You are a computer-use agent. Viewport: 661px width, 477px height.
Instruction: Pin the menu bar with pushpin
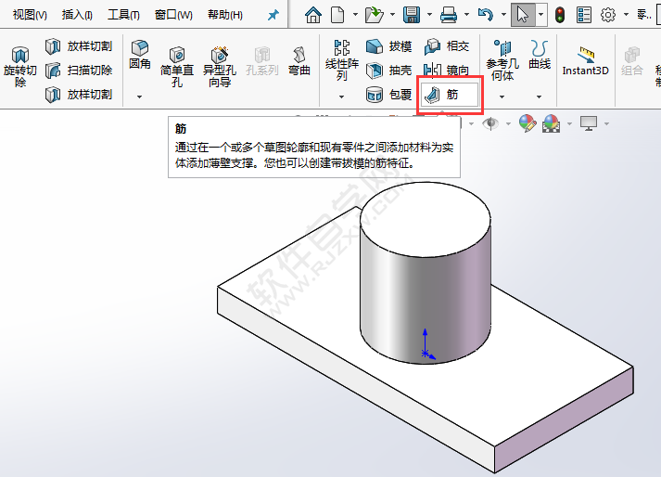(273, 16)
